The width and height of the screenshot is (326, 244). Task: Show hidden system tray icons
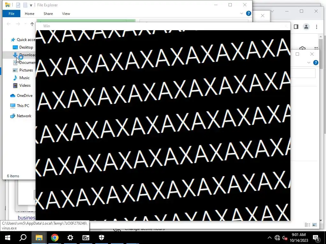[x=269, y=238]
